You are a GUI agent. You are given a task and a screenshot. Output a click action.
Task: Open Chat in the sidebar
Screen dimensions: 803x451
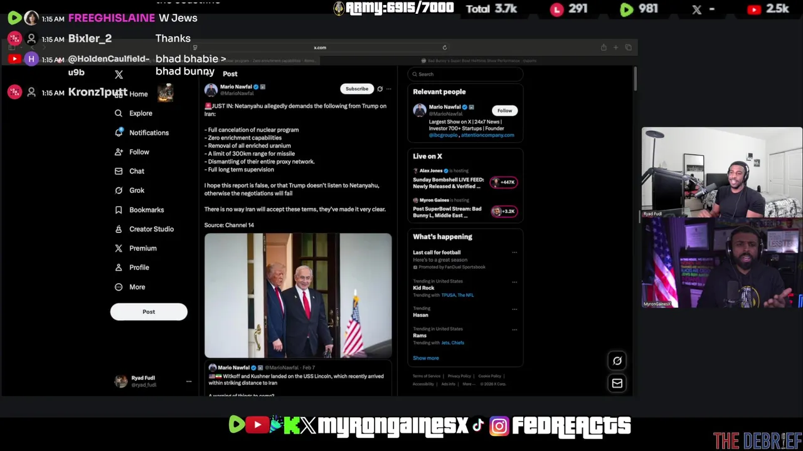[129, 171]
